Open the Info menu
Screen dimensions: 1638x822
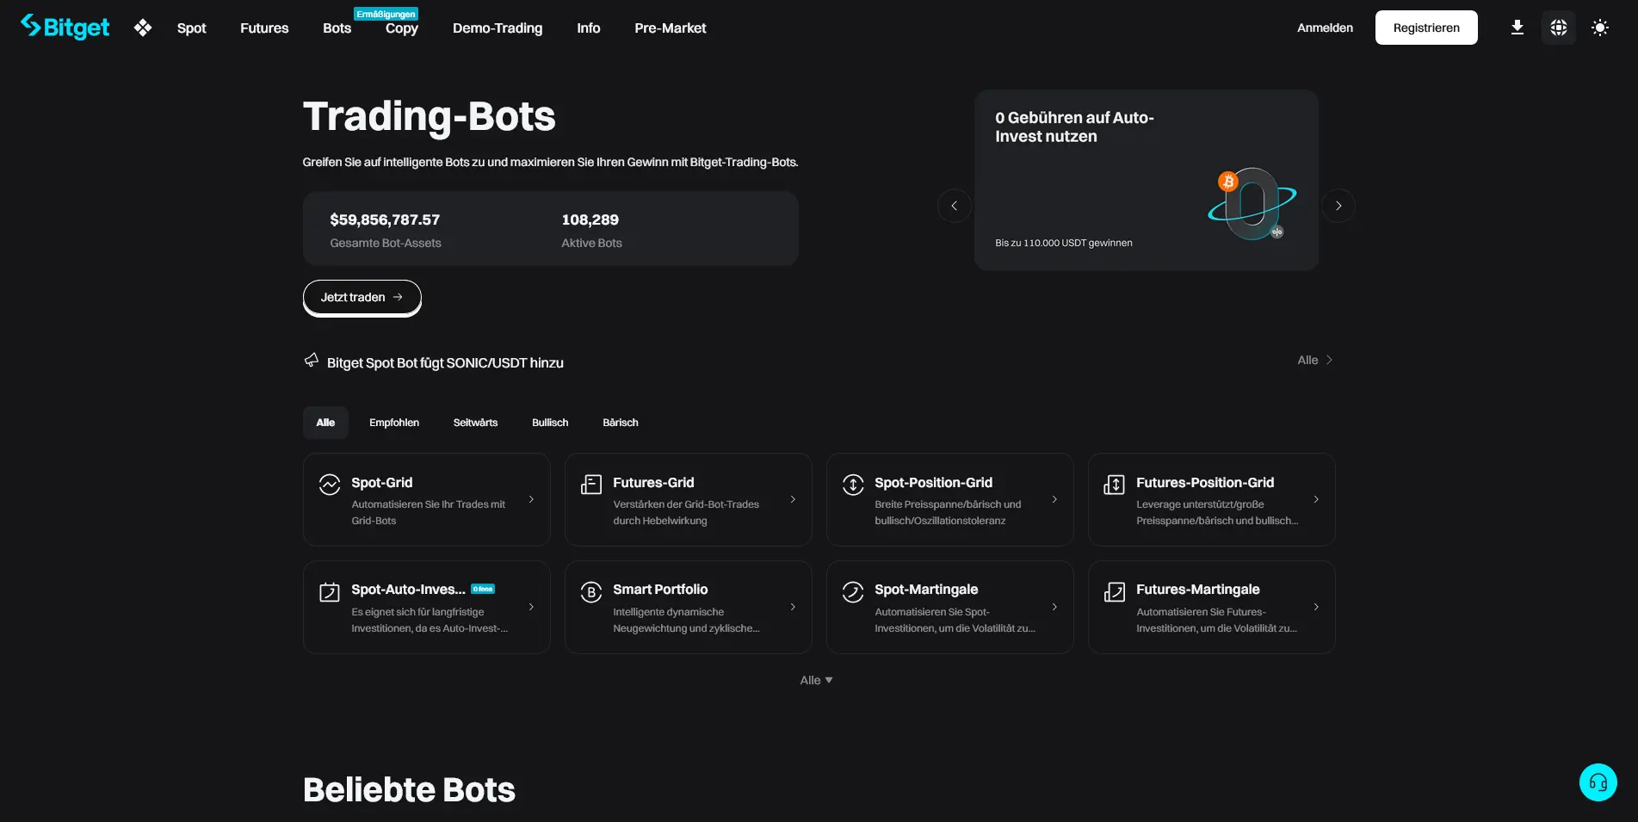(x=589, y=28)
